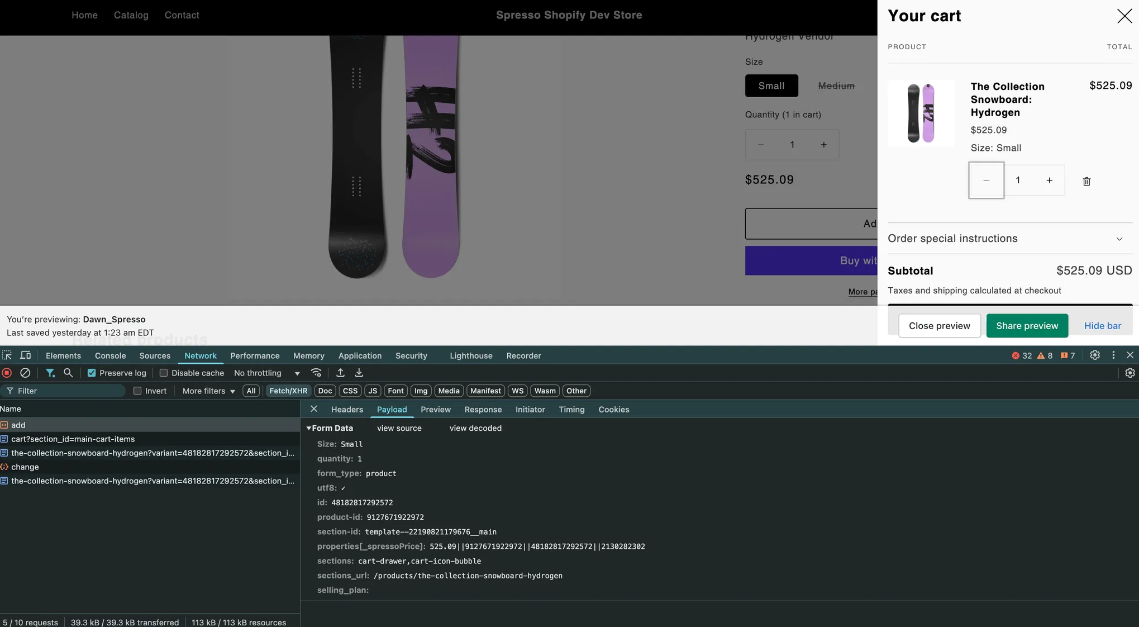1139x627 pixels.
Task: Enable Disable cache checkbox
Action: (x=164, y=373)
